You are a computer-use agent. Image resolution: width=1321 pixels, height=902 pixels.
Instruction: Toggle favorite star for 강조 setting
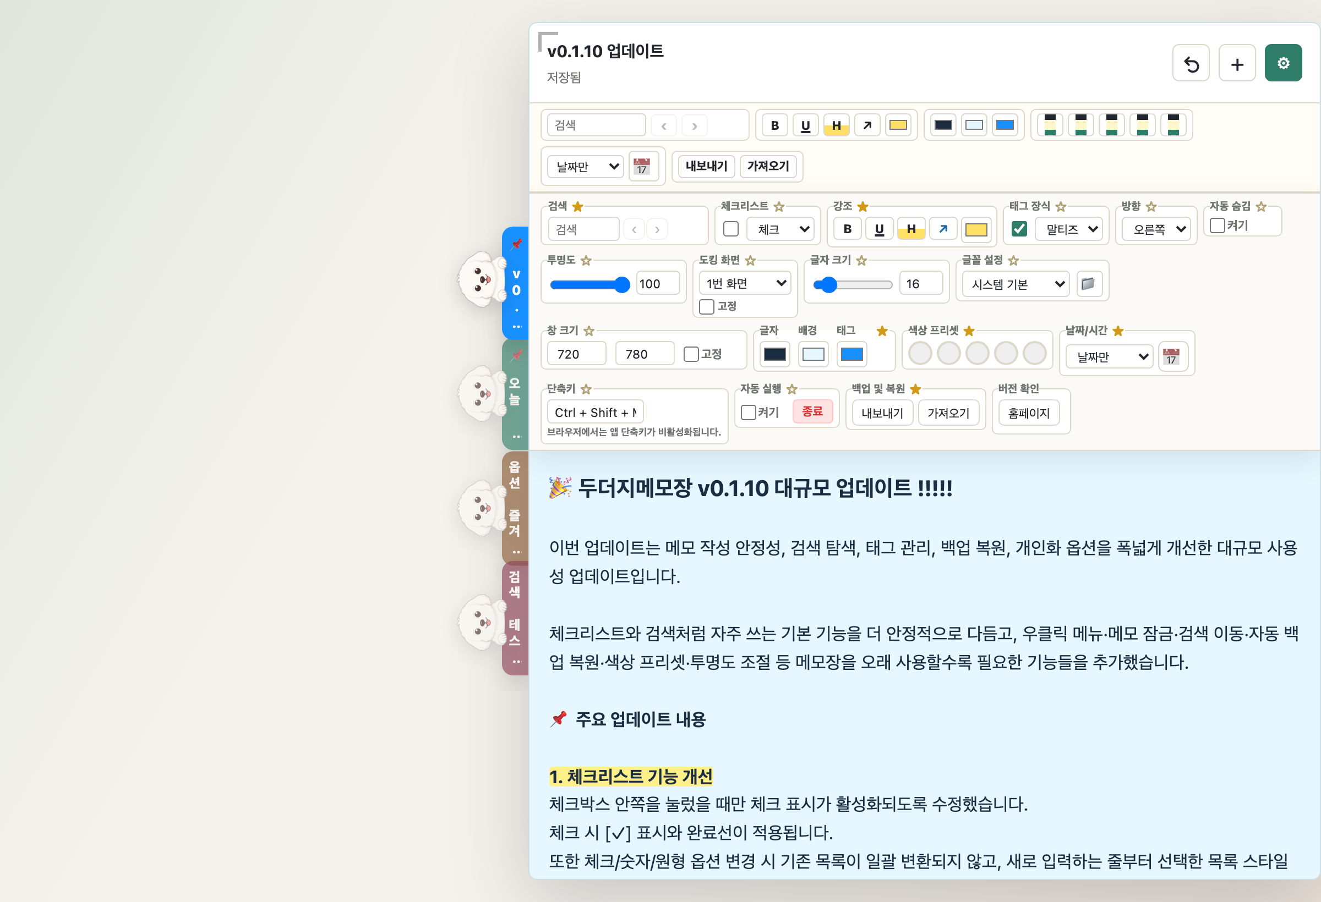(x=863, y=206)
